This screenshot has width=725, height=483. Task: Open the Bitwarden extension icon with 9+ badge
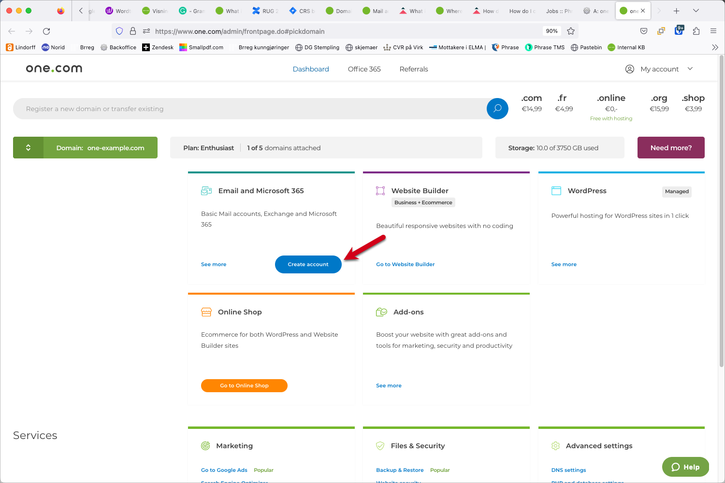click(x=679, y=30)
